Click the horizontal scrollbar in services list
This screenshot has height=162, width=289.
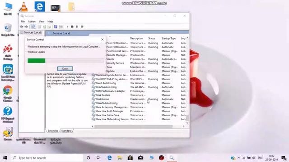point(134,126)
